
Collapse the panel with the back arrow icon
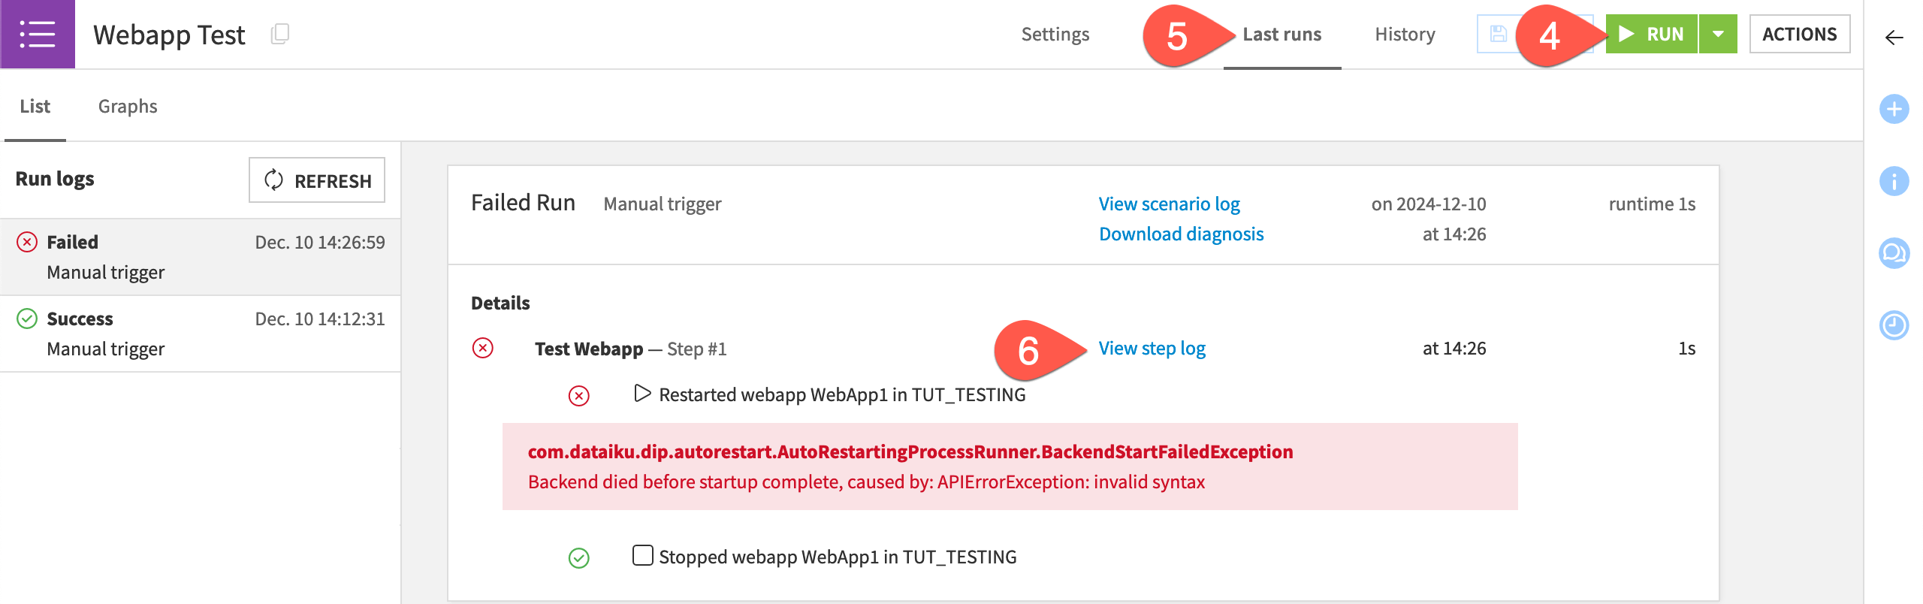[x=1894, y=36]
